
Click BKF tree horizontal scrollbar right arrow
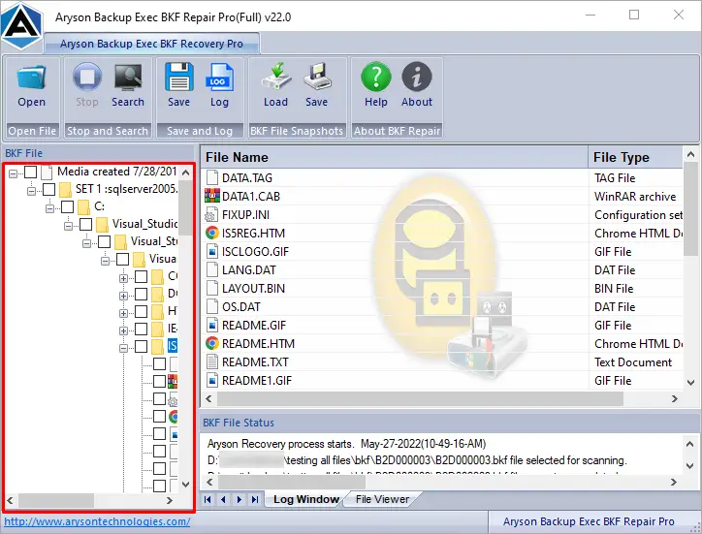click(x=170, y=500)
